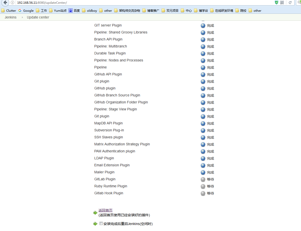Click the Update center breadcrumb link
301x231 pixels.
pos(38,17)
